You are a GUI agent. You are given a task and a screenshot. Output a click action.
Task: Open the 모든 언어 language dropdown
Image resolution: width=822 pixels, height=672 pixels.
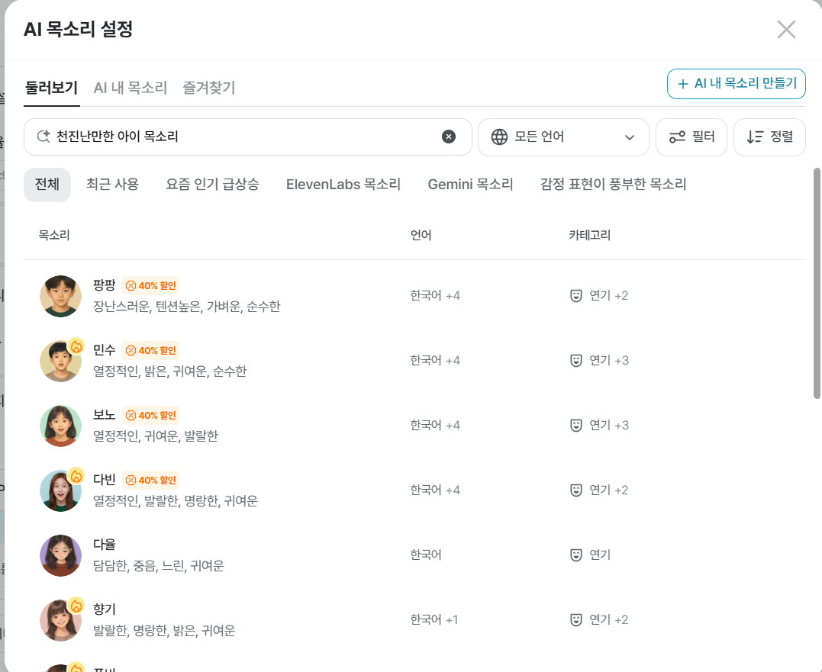tap(563, 137)
